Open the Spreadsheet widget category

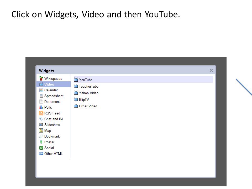click(x=54, y=96)
